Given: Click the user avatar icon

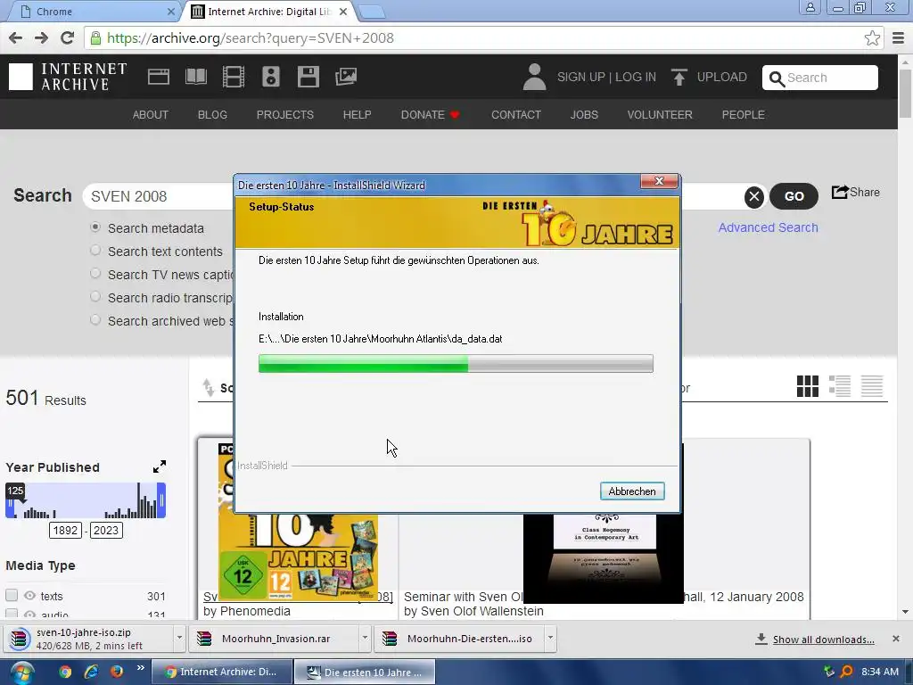Looking at the screenshot, I should click(534, 77).
